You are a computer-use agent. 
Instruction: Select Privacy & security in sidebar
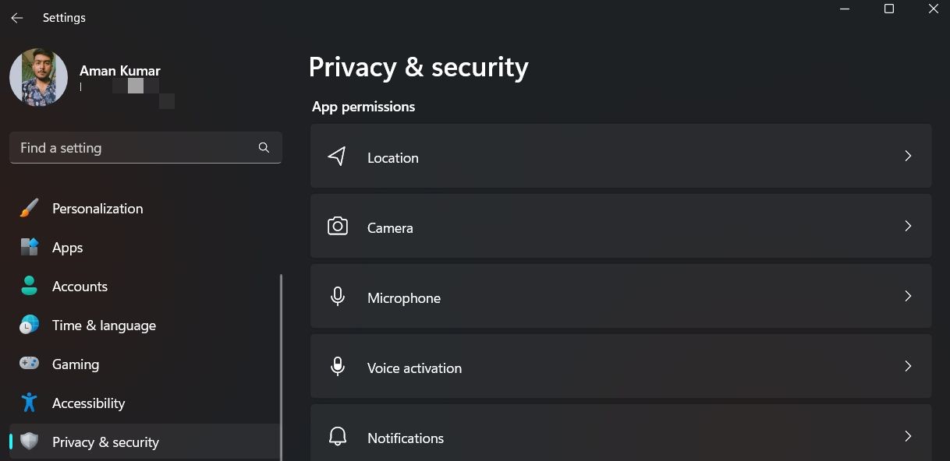click(x=105, y=442)
